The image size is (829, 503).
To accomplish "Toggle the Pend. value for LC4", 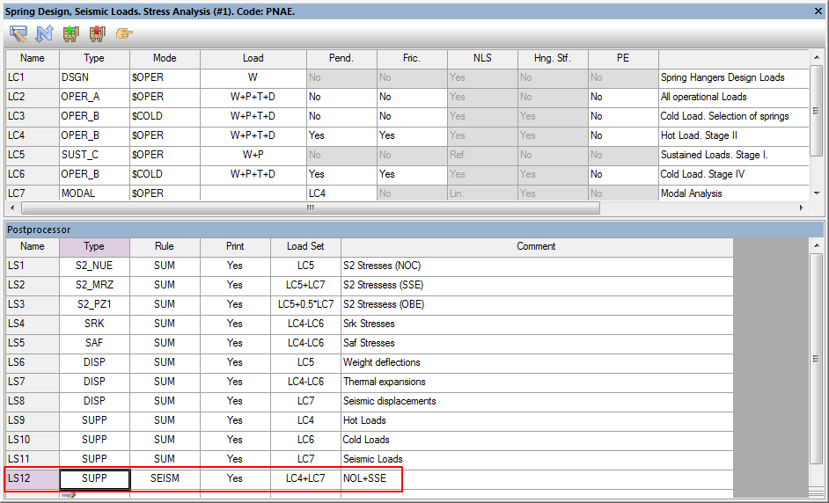I will [x=341, y=135].
